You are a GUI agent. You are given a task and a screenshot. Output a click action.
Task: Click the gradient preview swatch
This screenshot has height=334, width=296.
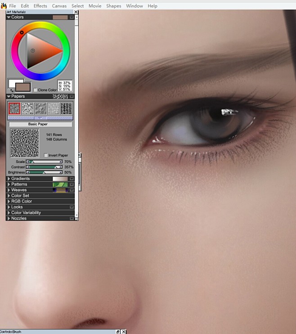click(60, 179)
